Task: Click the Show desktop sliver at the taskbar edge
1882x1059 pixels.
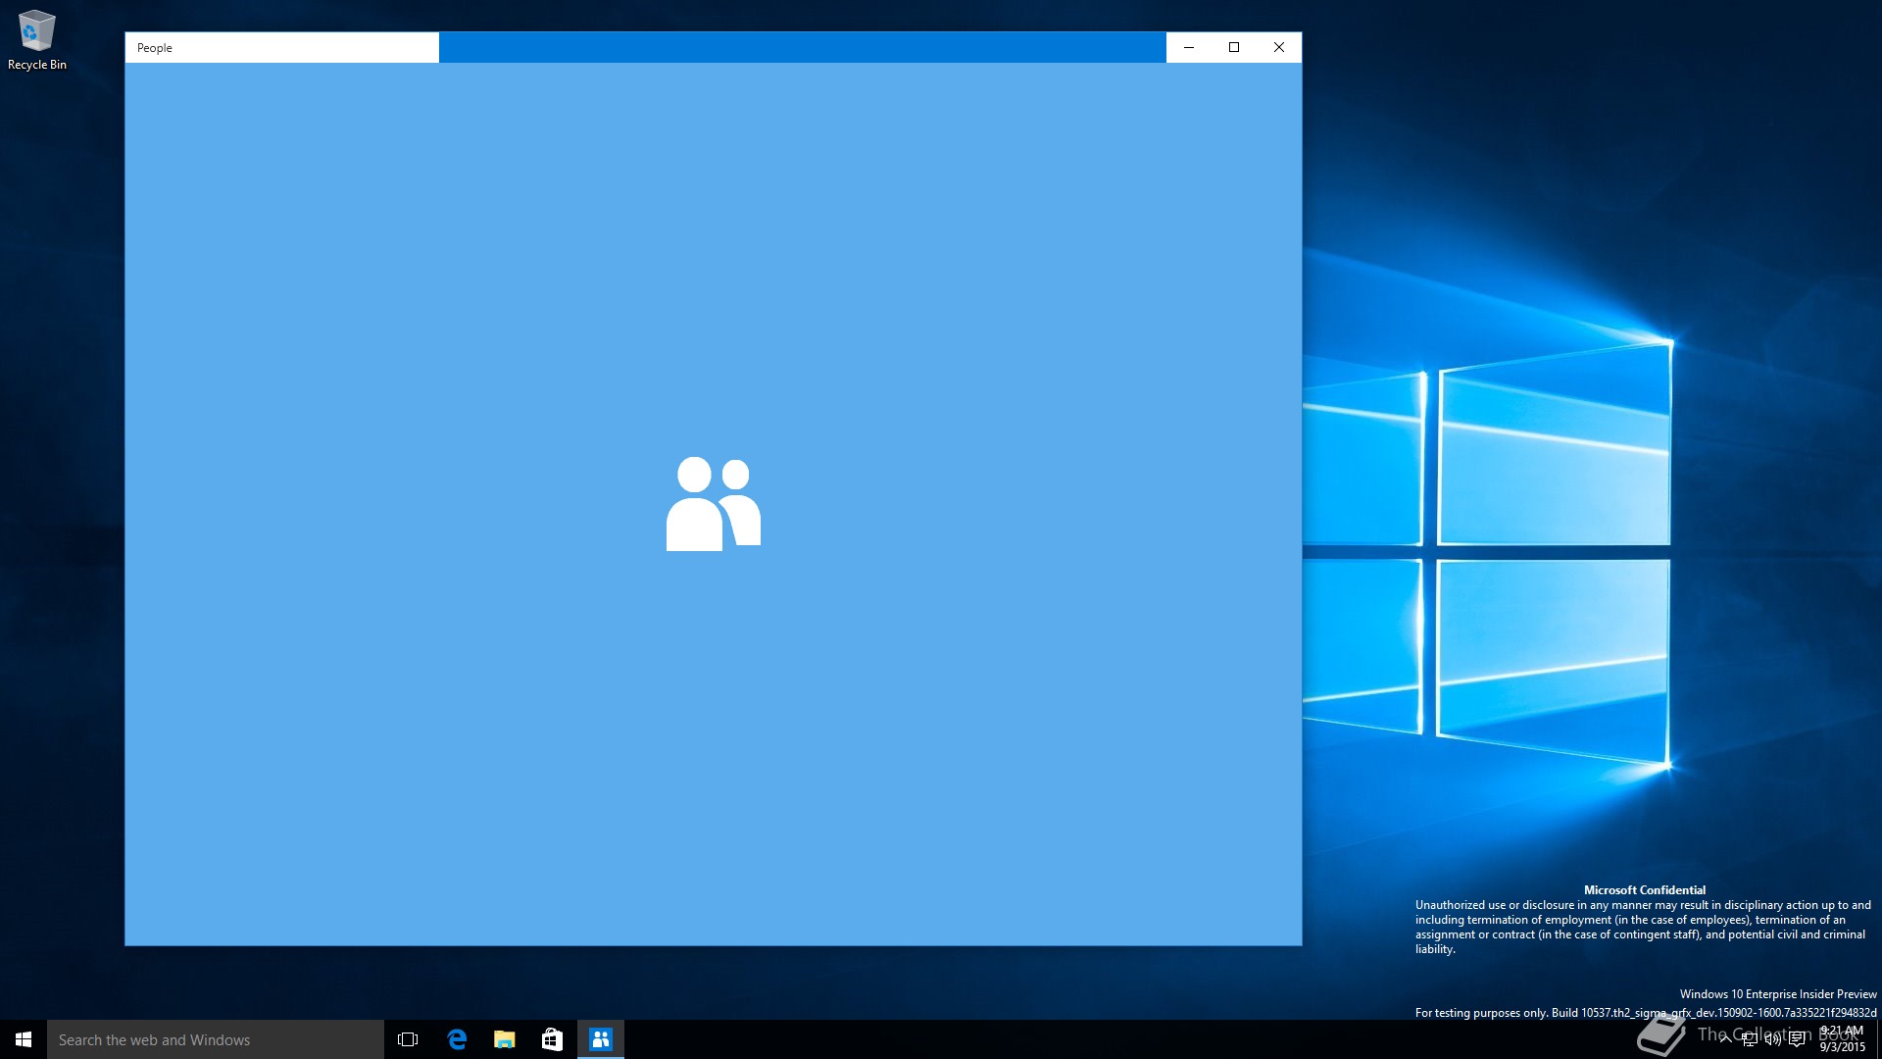Action: (1878, 1039)
